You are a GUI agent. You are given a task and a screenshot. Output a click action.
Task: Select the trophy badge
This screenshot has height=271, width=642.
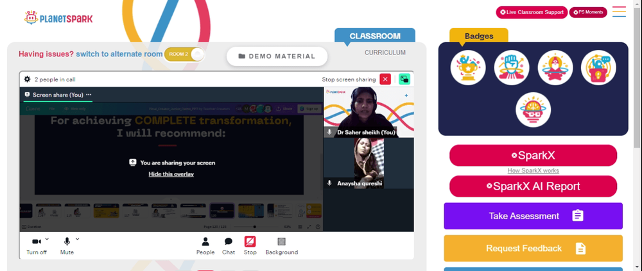point(468,67)
